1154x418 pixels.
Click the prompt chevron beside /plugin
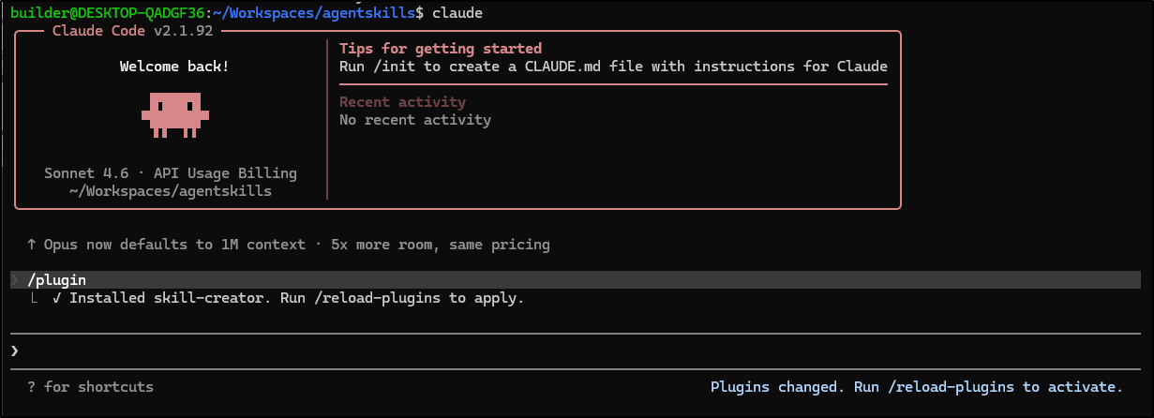(15, 279)
